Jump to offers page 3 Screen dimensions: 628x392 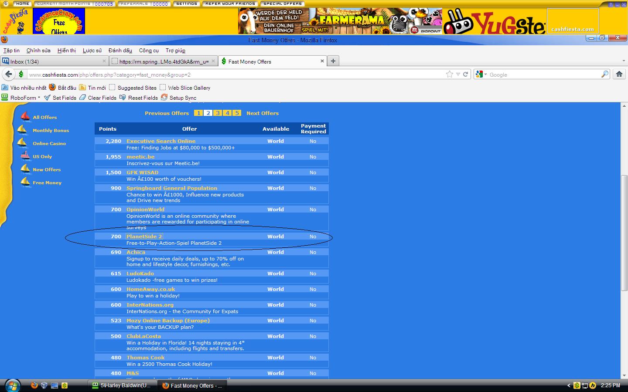click(x=218, y=113)
